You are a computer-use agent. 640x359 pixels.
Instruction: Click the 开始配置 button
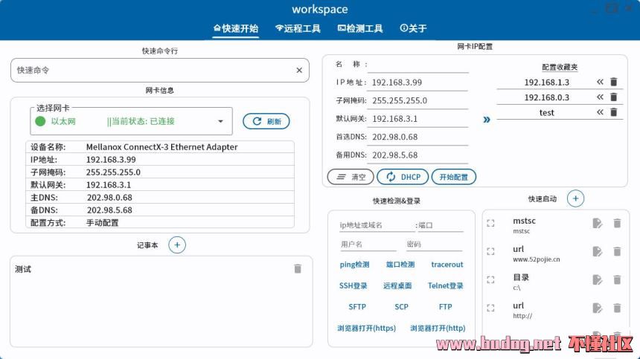coord(453,177)
